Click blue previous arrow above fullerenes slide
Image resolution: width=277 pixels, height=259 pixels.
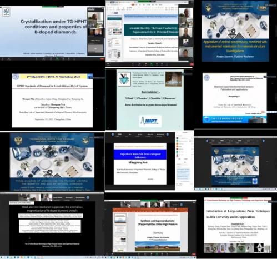click(113, 135)
